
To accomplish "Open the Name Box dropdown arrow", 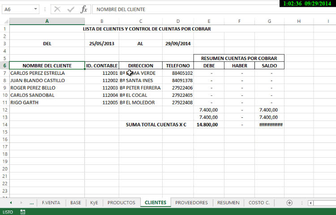I will click(x=35, y=9).
